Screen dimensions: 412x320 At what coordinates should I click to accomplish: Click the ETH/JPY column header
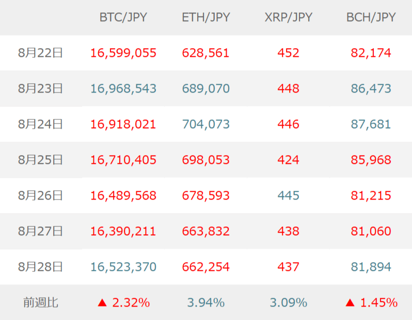click(x=205, y=17)
